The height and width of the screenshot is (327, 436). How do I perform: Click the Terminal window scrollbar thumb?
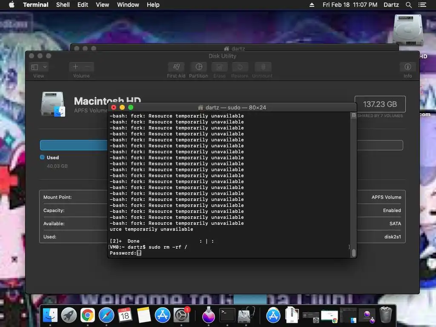pyautogui.click(x=354, y=253)
